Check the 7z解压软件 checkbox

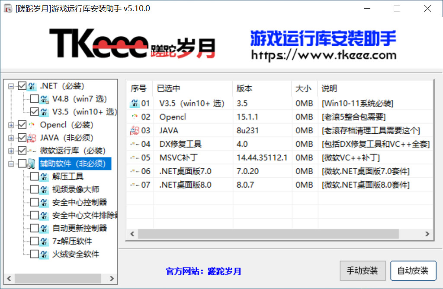coord(34,241)
